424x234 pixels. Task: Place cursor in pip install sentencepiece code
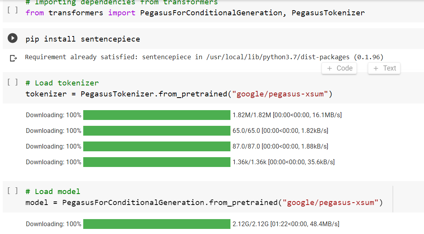pyautogui.click(x=82, y=39)
